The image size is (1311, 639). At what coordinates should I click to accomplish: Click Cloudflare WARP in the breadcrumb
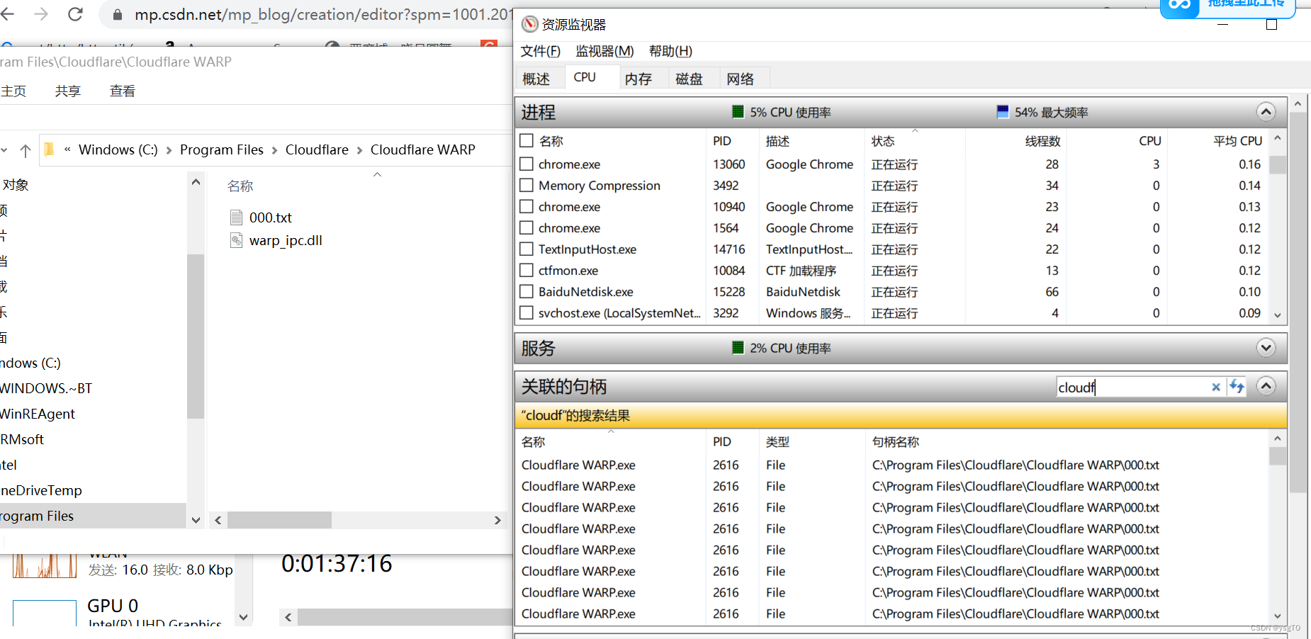coord(422,149)
